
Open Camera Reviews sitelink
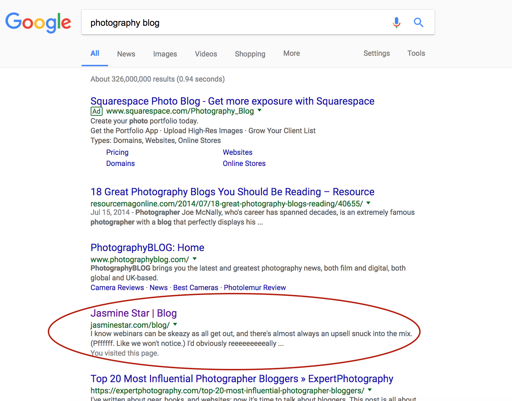click(117, 288)
